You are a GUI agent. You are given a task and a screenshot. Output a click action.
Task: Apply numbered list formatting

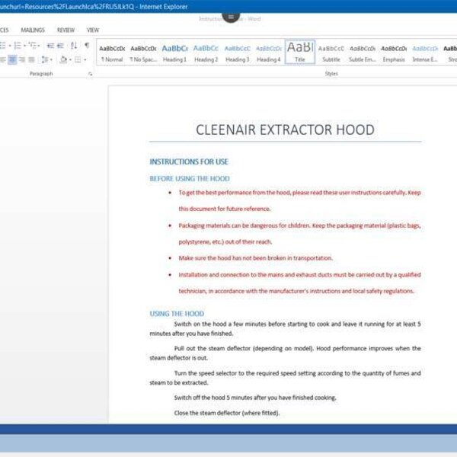[x=18, y=46]
